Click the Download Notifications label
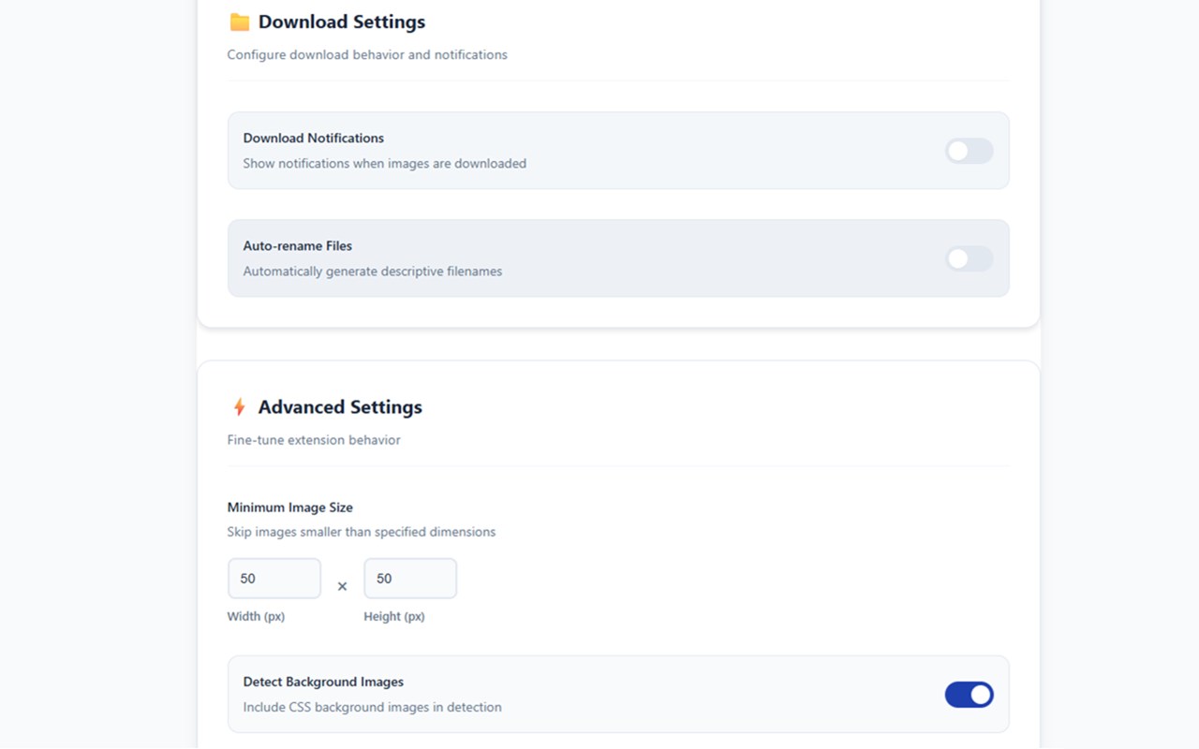Viewport: 1199px width, 749px height. 314,138
